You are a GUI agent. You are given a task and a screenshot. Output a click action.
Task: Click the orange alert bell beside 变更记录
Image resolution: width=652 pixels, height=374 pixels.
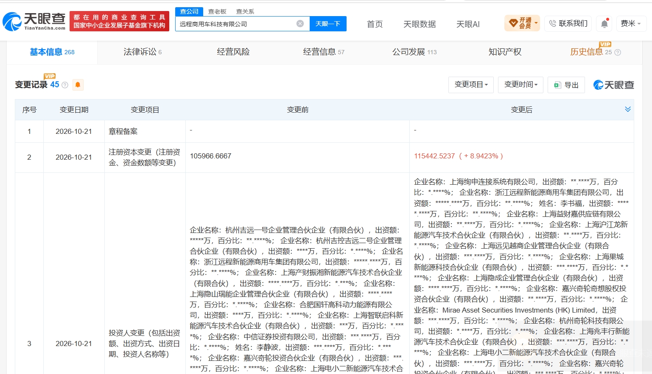78,85
